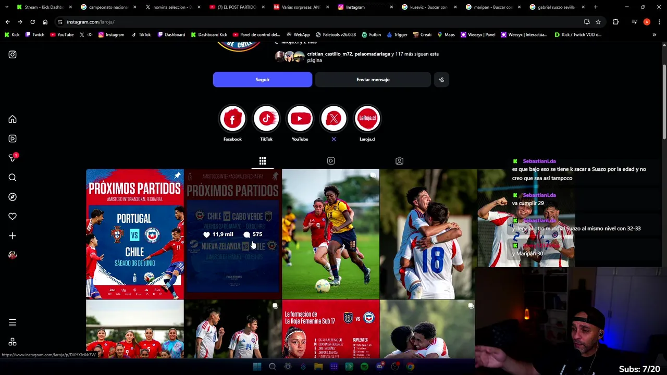
Task: Open the player number 18 hugging post
Action: (428, 234)
